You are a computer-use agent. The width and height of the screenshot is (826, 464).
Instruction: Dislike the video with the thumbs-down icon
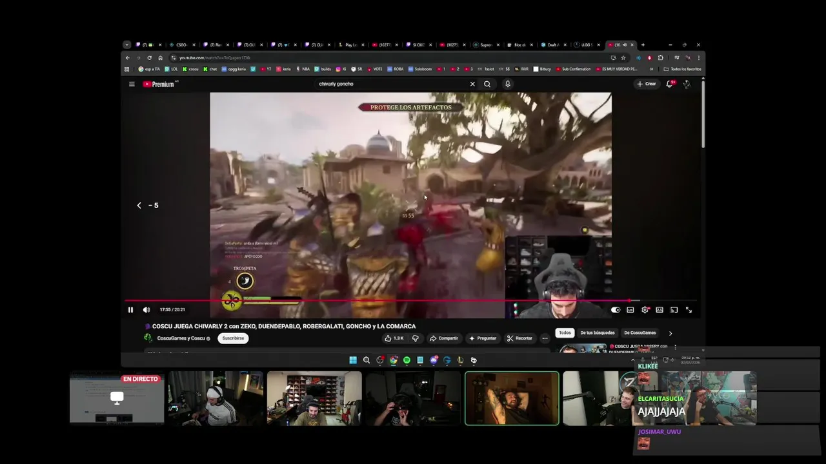[415, 338]
